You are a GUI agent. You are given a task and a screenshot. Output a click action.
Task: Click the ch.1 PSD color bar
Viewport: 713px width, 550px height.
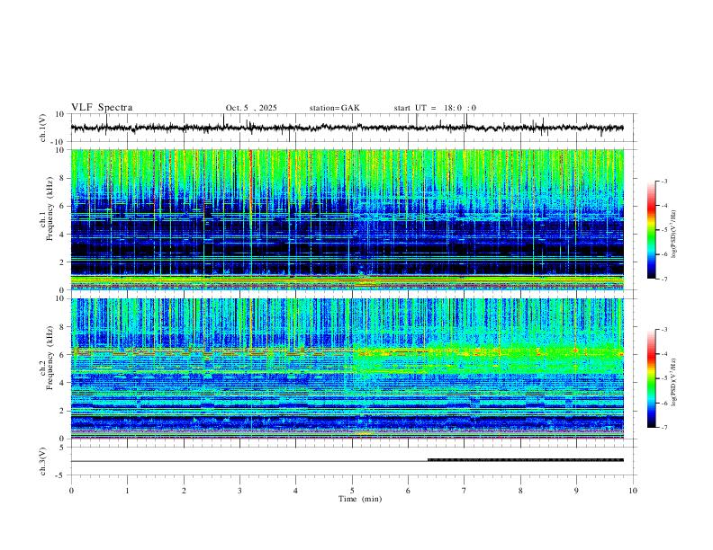(652, 230)
